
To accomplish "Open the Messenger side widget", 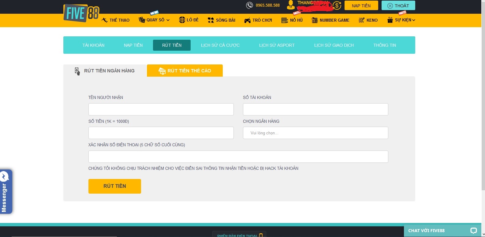I will tap(6, 192).
